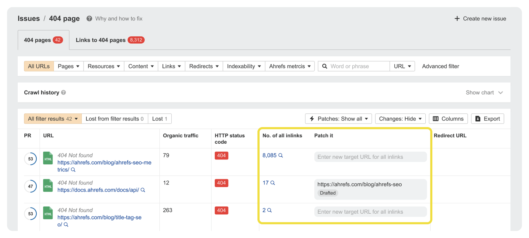
Task: Open the Changes: Hide dropdown
Action: click(400, 118)
